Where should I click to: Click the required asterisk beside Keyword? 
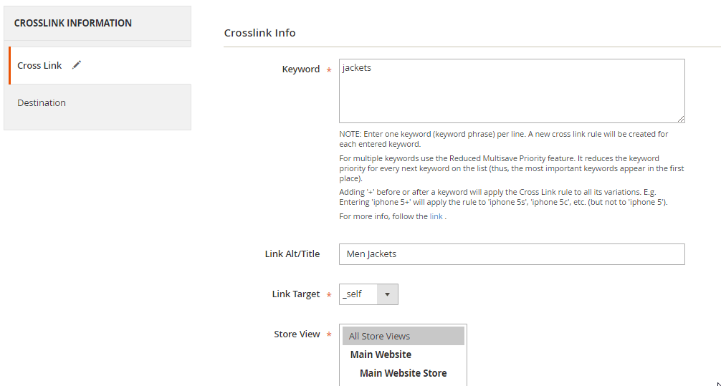329,70
